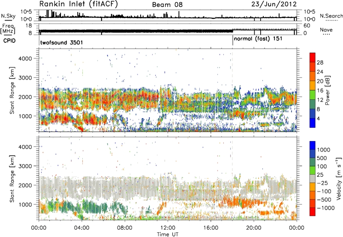Viewport: 343px width, 237px height.
Task: Select the 'N.Sky' legend label
Action: (8, 16)
